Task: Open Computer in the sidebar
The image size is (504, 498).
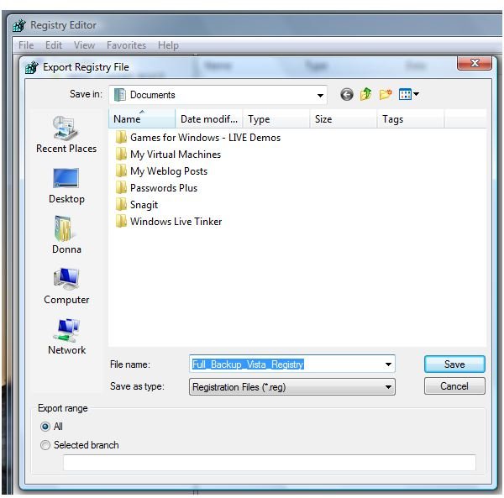Action: pyautogui.click(x=66, y=286)
